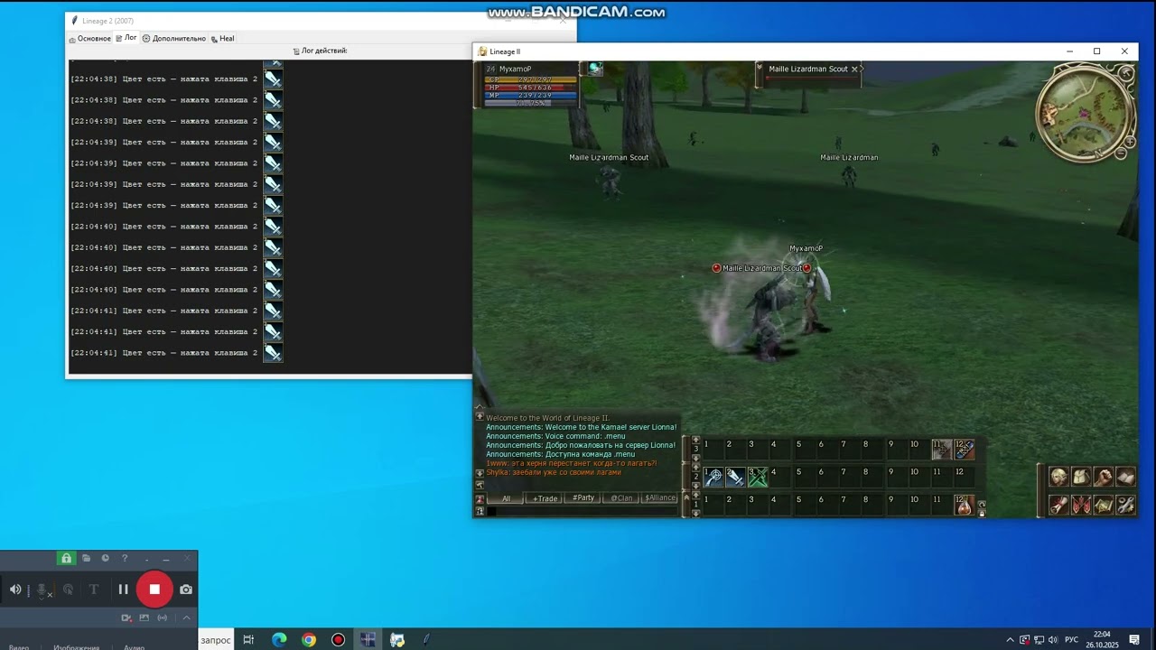Switch to the Heal tab

(x=222, y=39)
